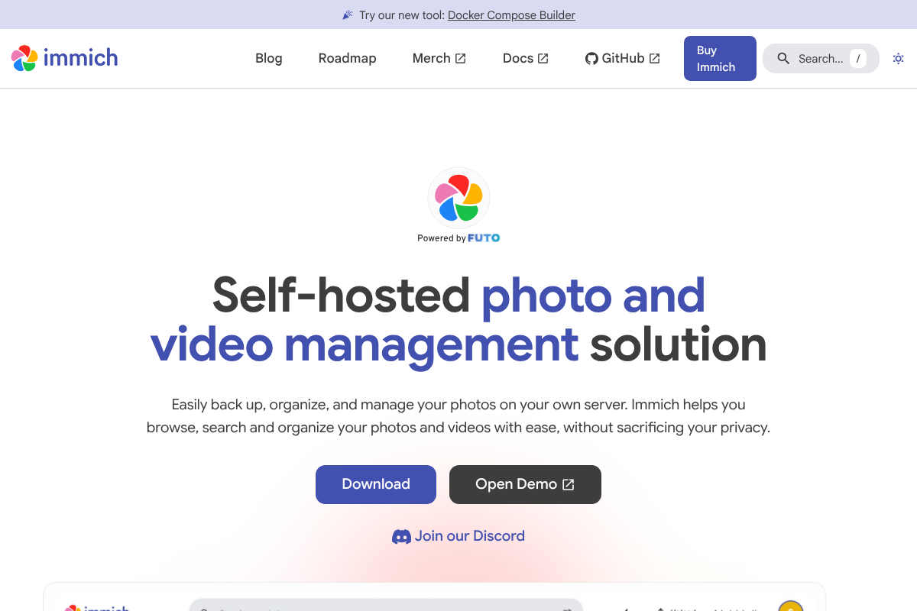The height and width of the screenshot is (611, 917).
Task: Click the Discord logo icon
Action: pos(401,537)
